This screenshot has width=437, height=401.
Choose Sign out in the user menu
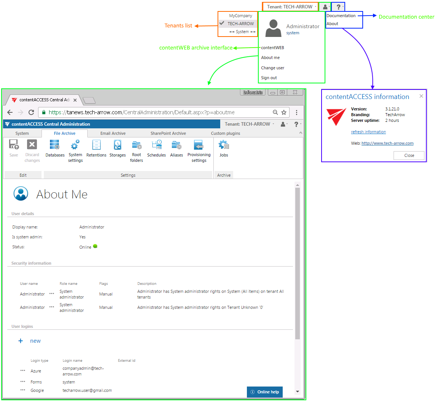(x=269, y=78)
